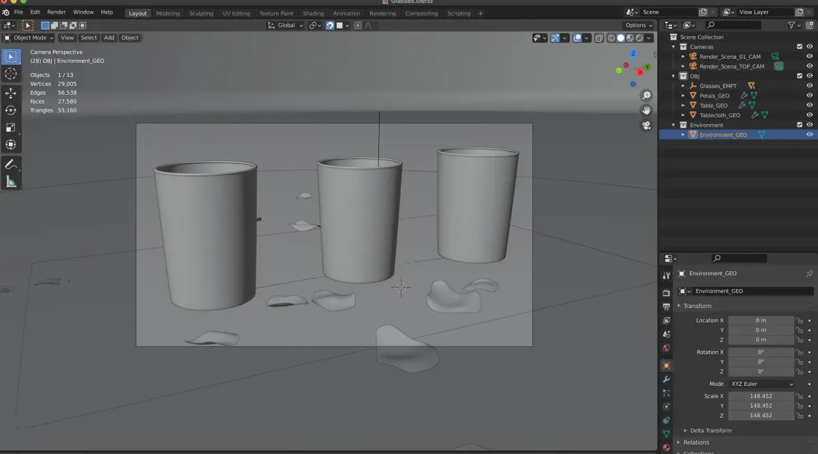The image size is (818, 454).
Task: Click the pin icon in properties editor
Action: point(810,273)
